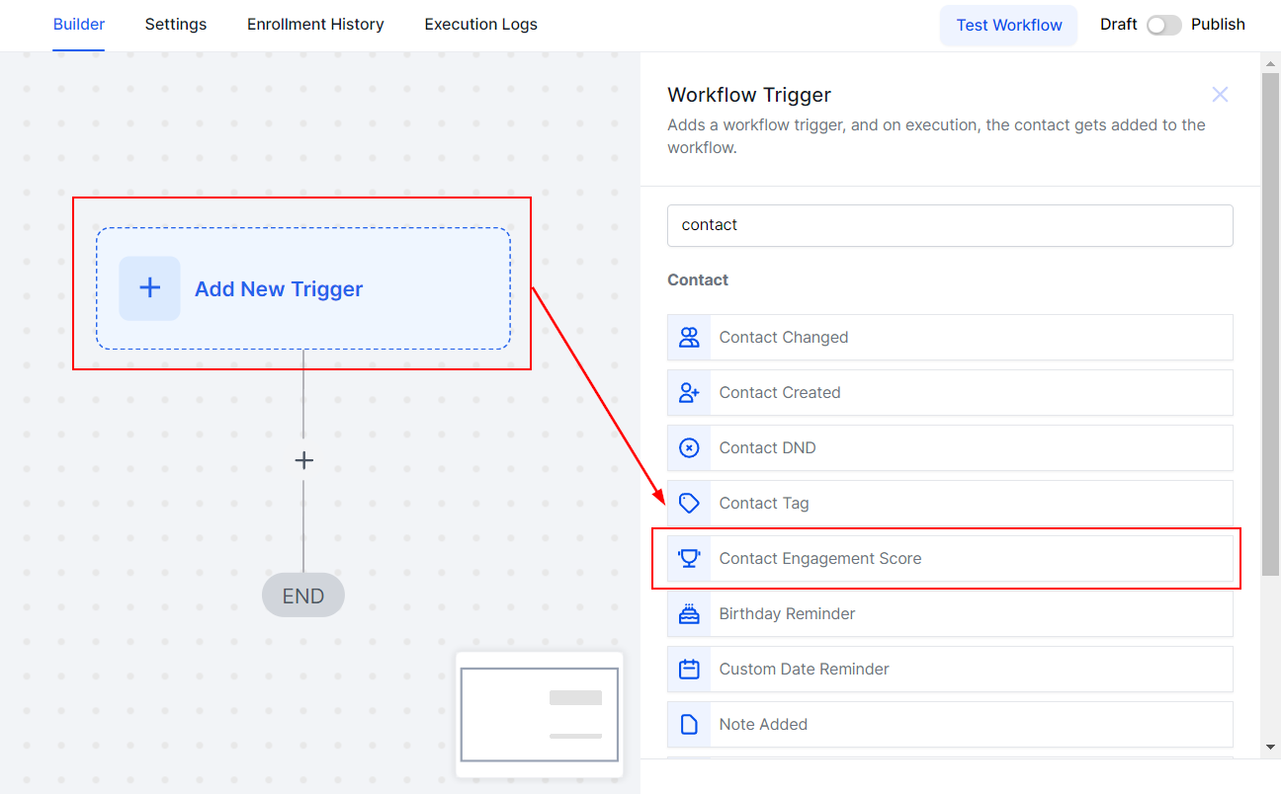Click the Contact DND circle-x icon
Viewport: 1281px width, 794px height.
pyautogui.click(x=689, y=448)
